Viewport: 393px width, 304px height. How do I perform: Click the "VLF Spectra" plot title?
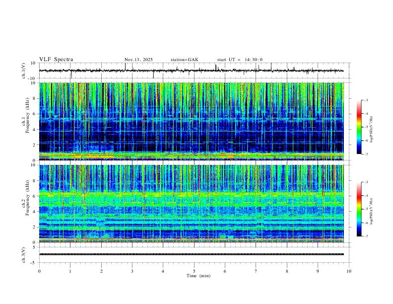(x=56, y=60)
